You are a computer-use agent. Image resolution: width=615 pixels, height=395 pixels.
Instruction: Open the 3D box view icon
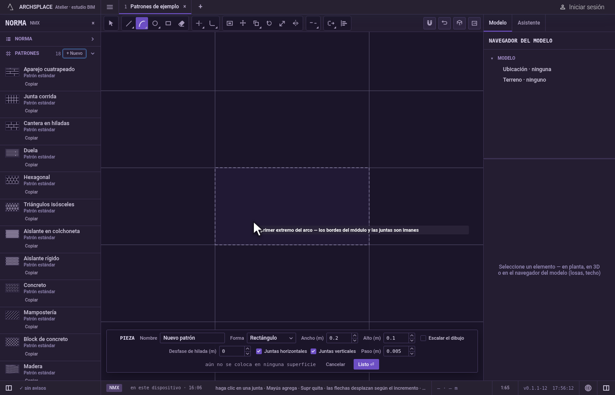click(x=459, y=23)
